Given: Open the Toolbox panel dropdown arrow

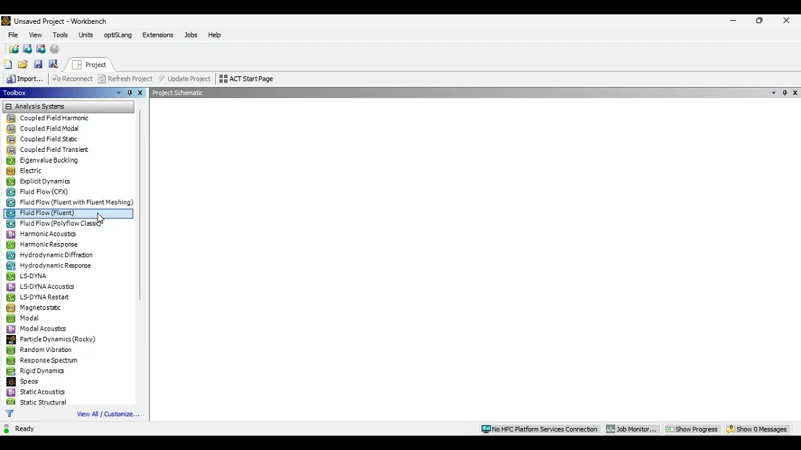Looking at the screenshot, I should (119, 93).
